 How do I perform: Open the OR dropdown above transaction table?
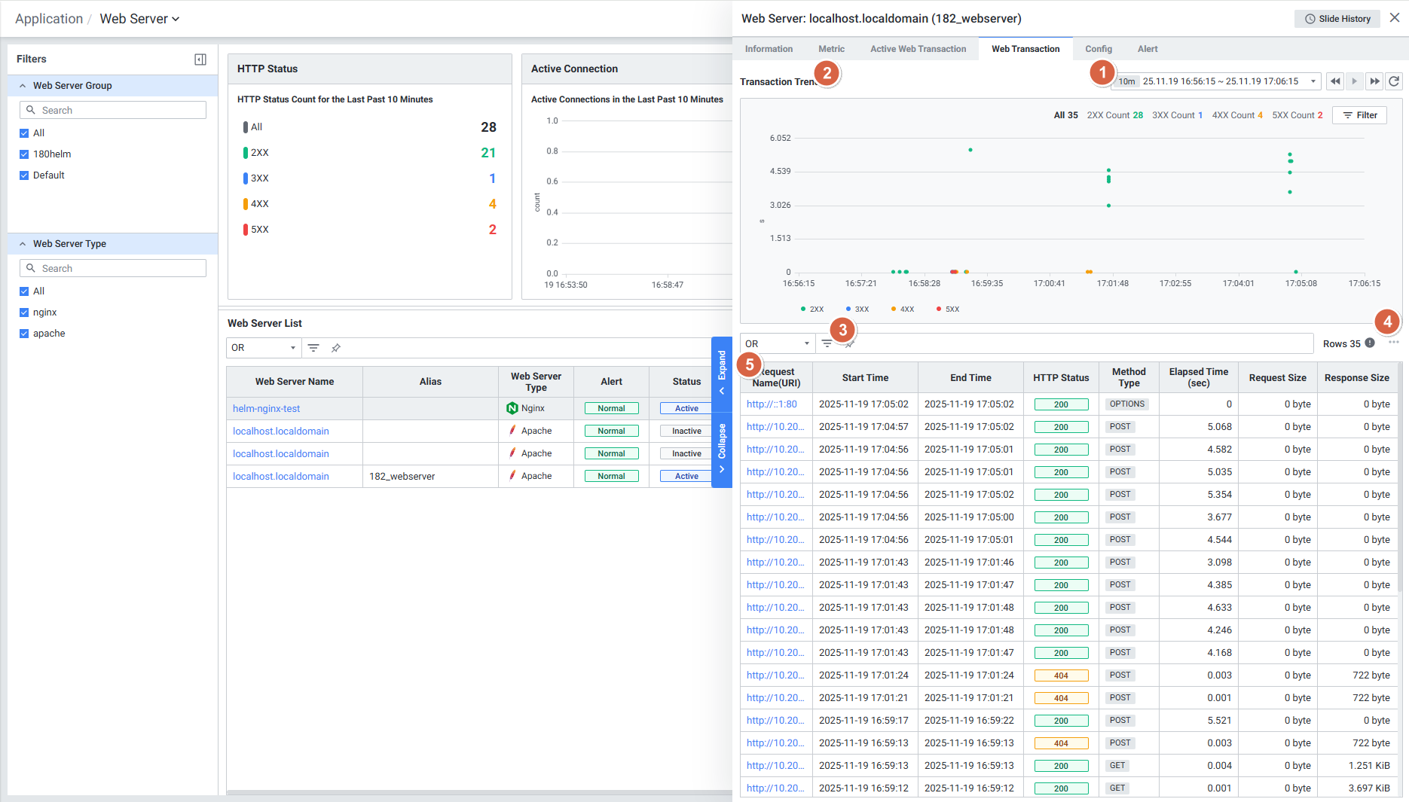[777, 344]
